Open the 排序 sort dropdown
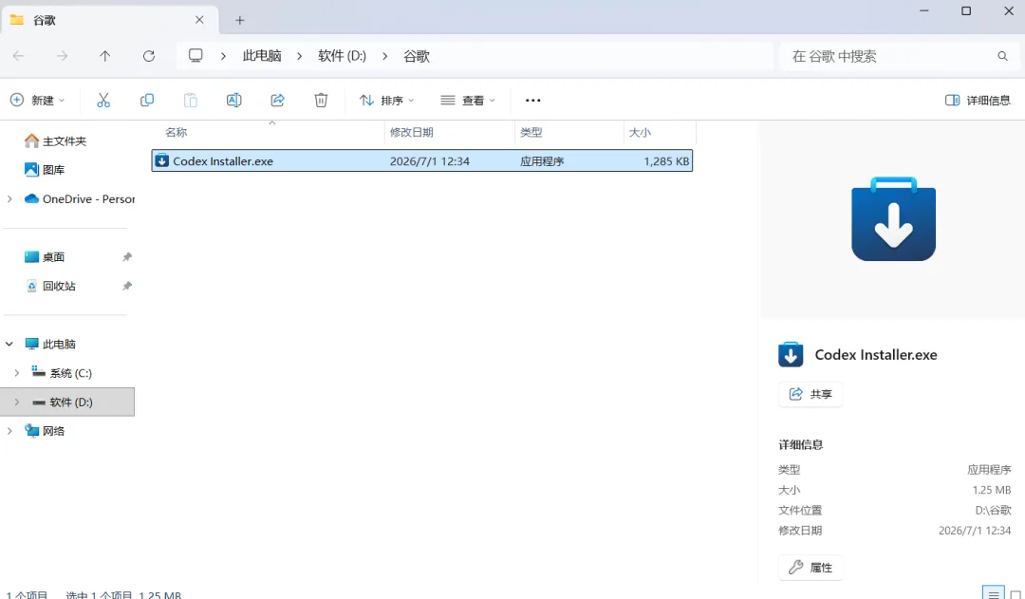Image resolution: width=1025 pixels, height=599 pixels. point(386,100)
